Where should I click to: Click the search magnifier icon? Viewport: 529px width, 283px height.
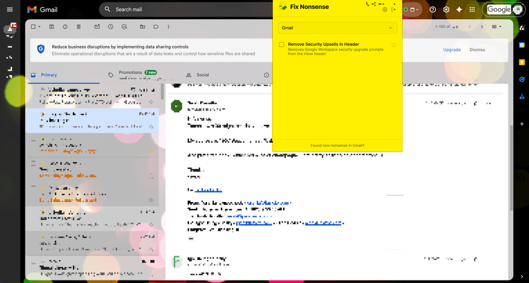click(107, 9)
